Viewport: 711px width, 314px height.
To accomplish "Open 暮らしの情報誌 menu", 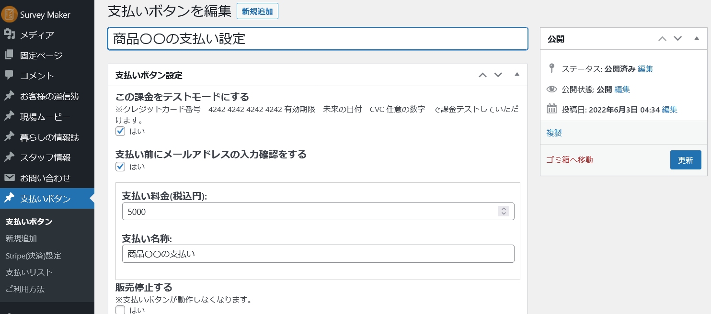I will coord(47,137).
